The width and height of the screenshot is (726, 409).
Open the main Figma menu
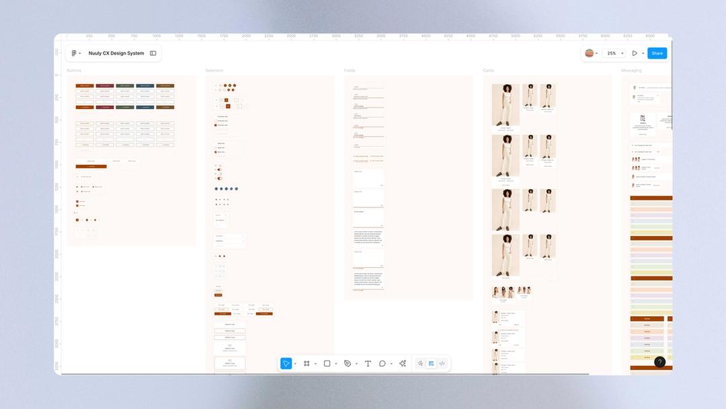(75, 52)
